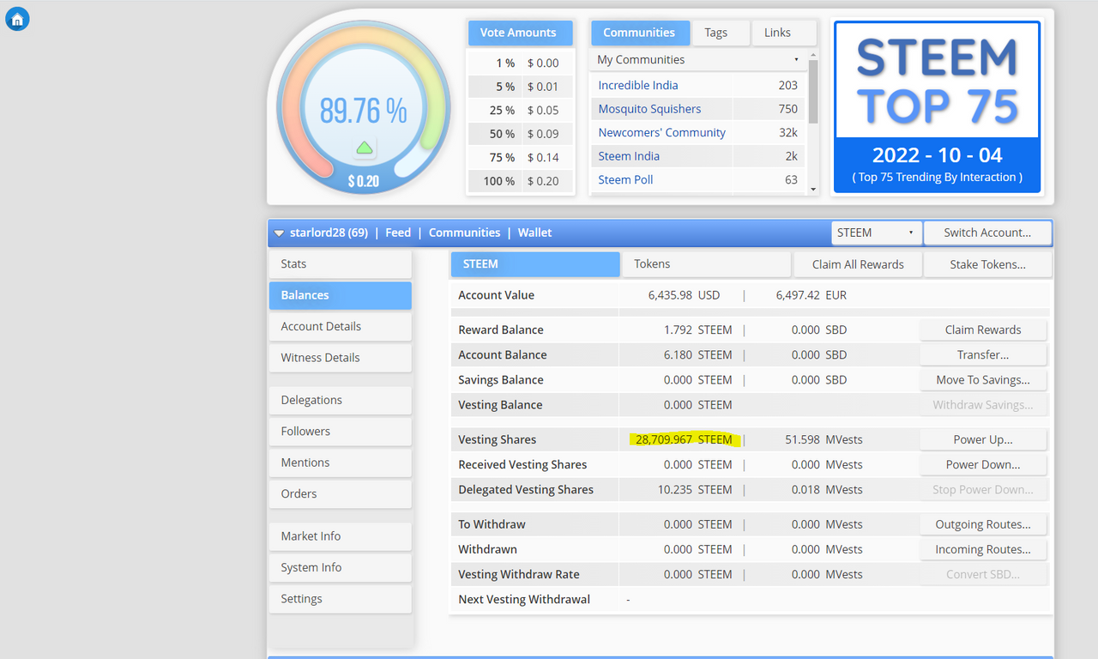Open Settings in the sidebar
The height and width of the screenshot is (659, 1098).
(341, 599)
